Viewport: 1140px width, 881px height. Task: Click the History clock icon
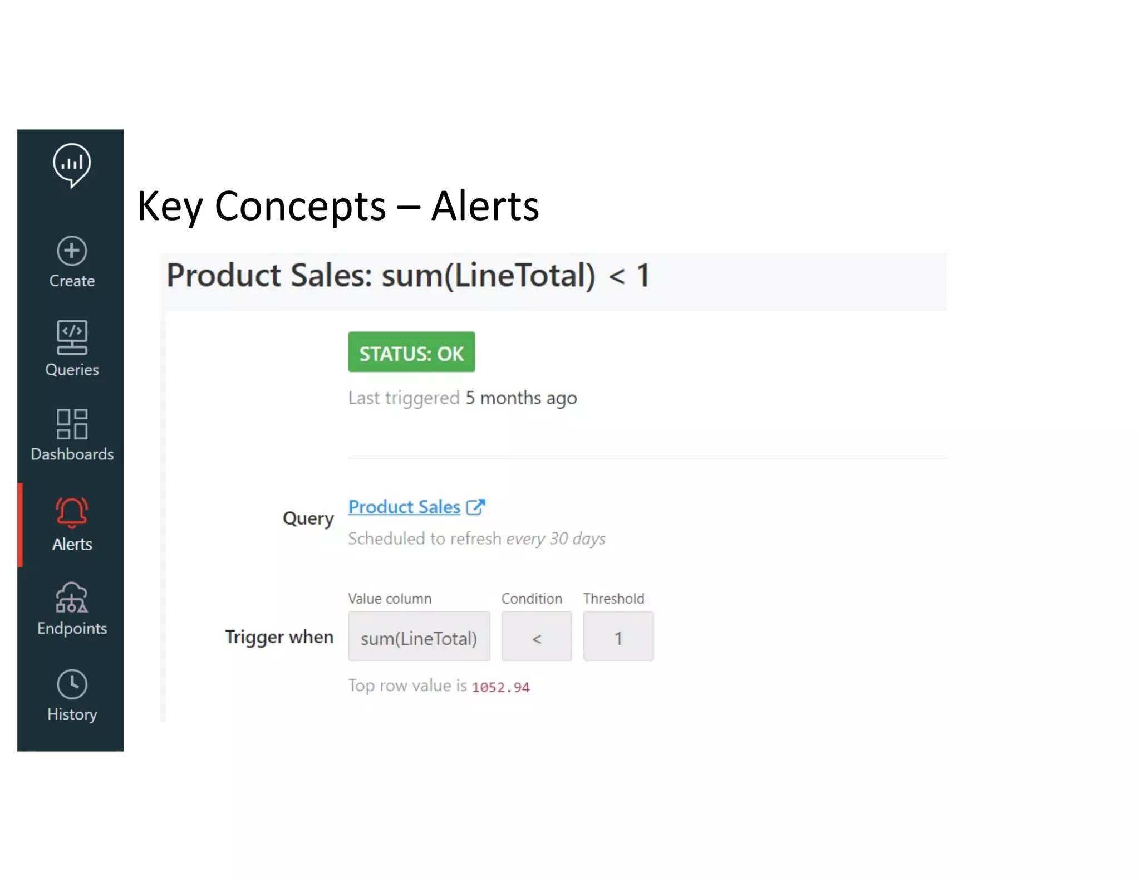point(72,684)
